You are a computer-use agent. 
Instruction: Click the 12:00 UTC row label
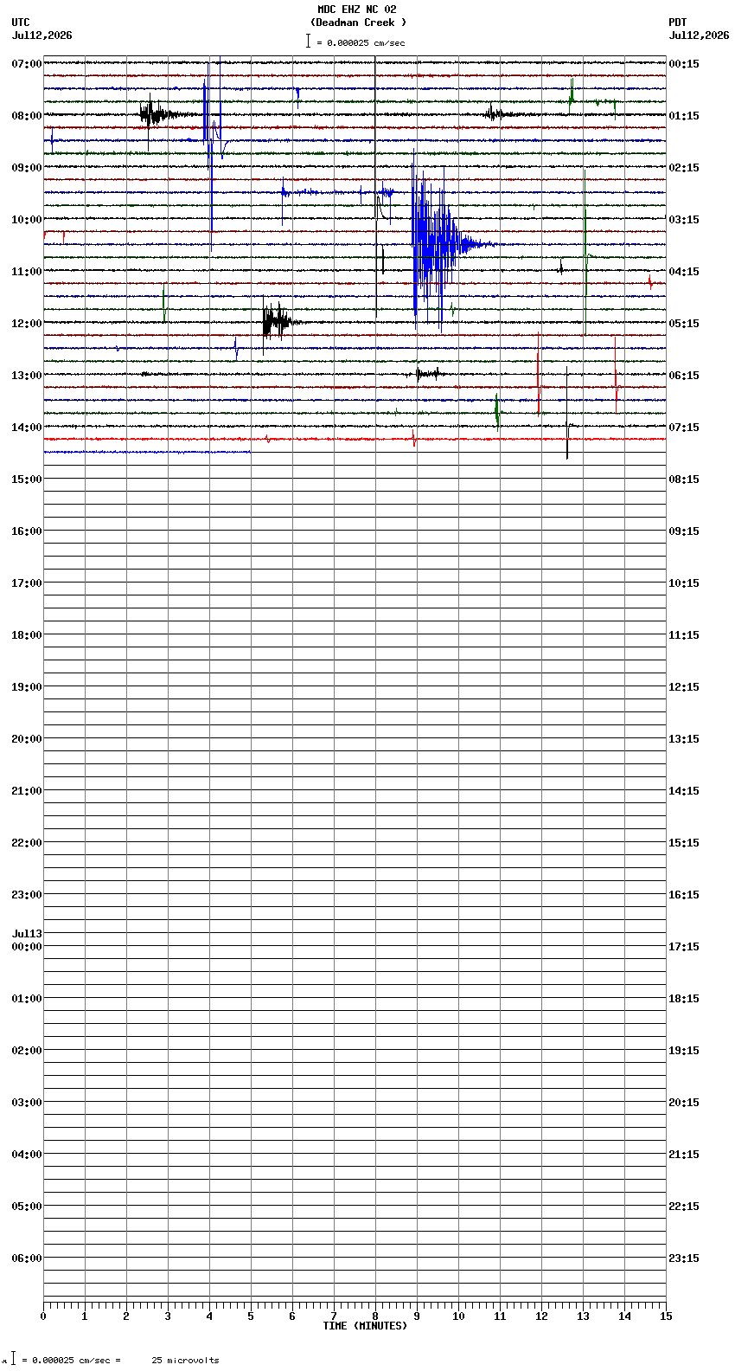click(x=27, y=324)
